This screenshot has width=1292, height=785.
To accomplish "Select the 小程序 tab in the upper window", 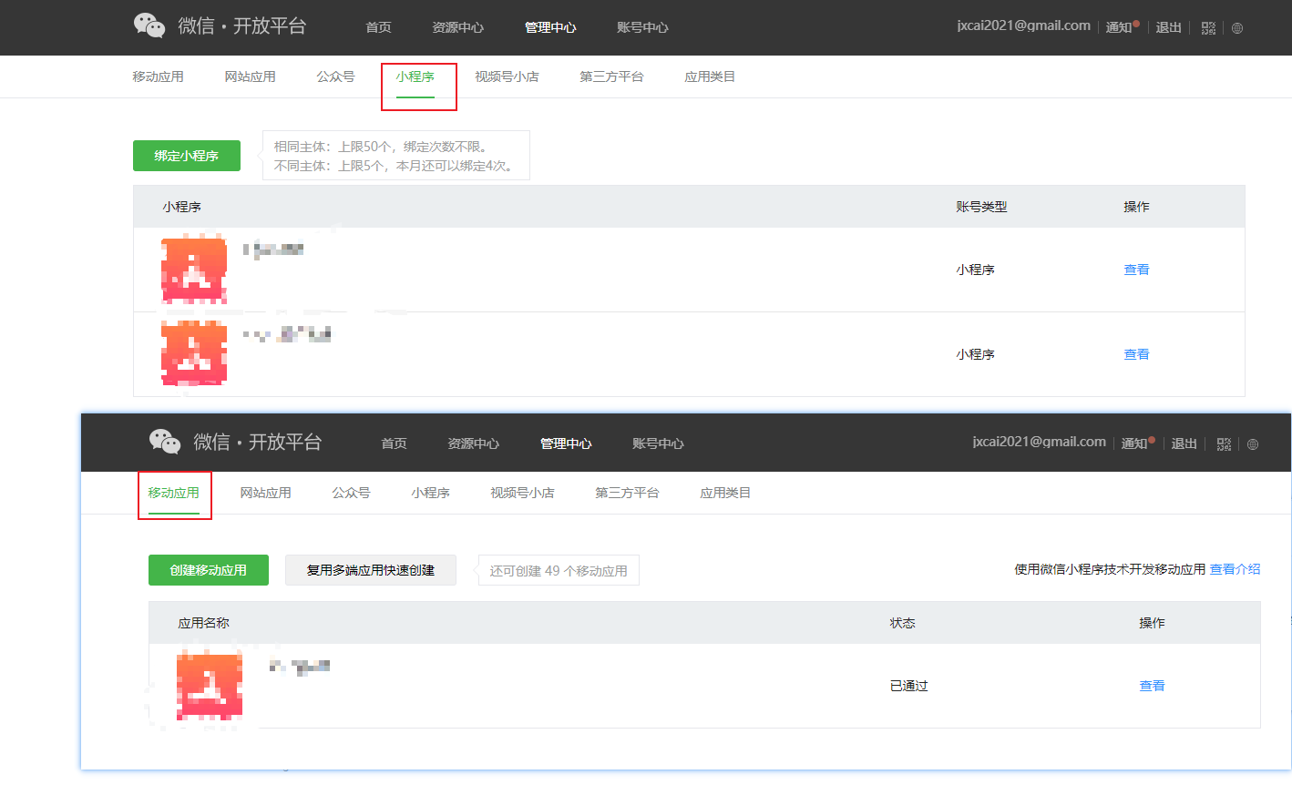I will coord(415,76).
